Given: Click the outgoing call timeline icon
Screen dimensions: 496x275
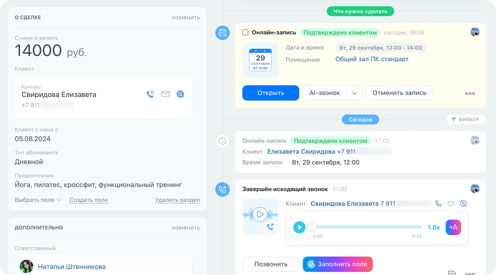Looking at the screenshot, I should tap(223, 189).
